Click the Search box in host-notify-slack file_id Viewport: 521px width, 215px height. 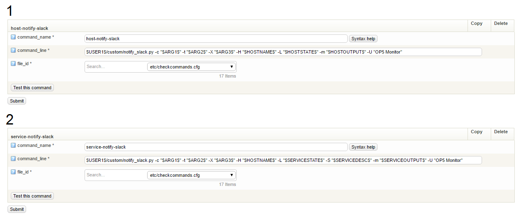point(116,67)
